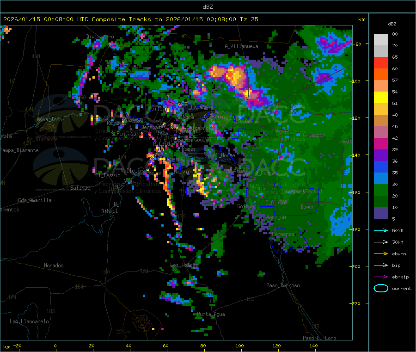Screen dimensions: 416x352
Task: Click the 'A_Villanueva' map label
Action: click(241, 46)
